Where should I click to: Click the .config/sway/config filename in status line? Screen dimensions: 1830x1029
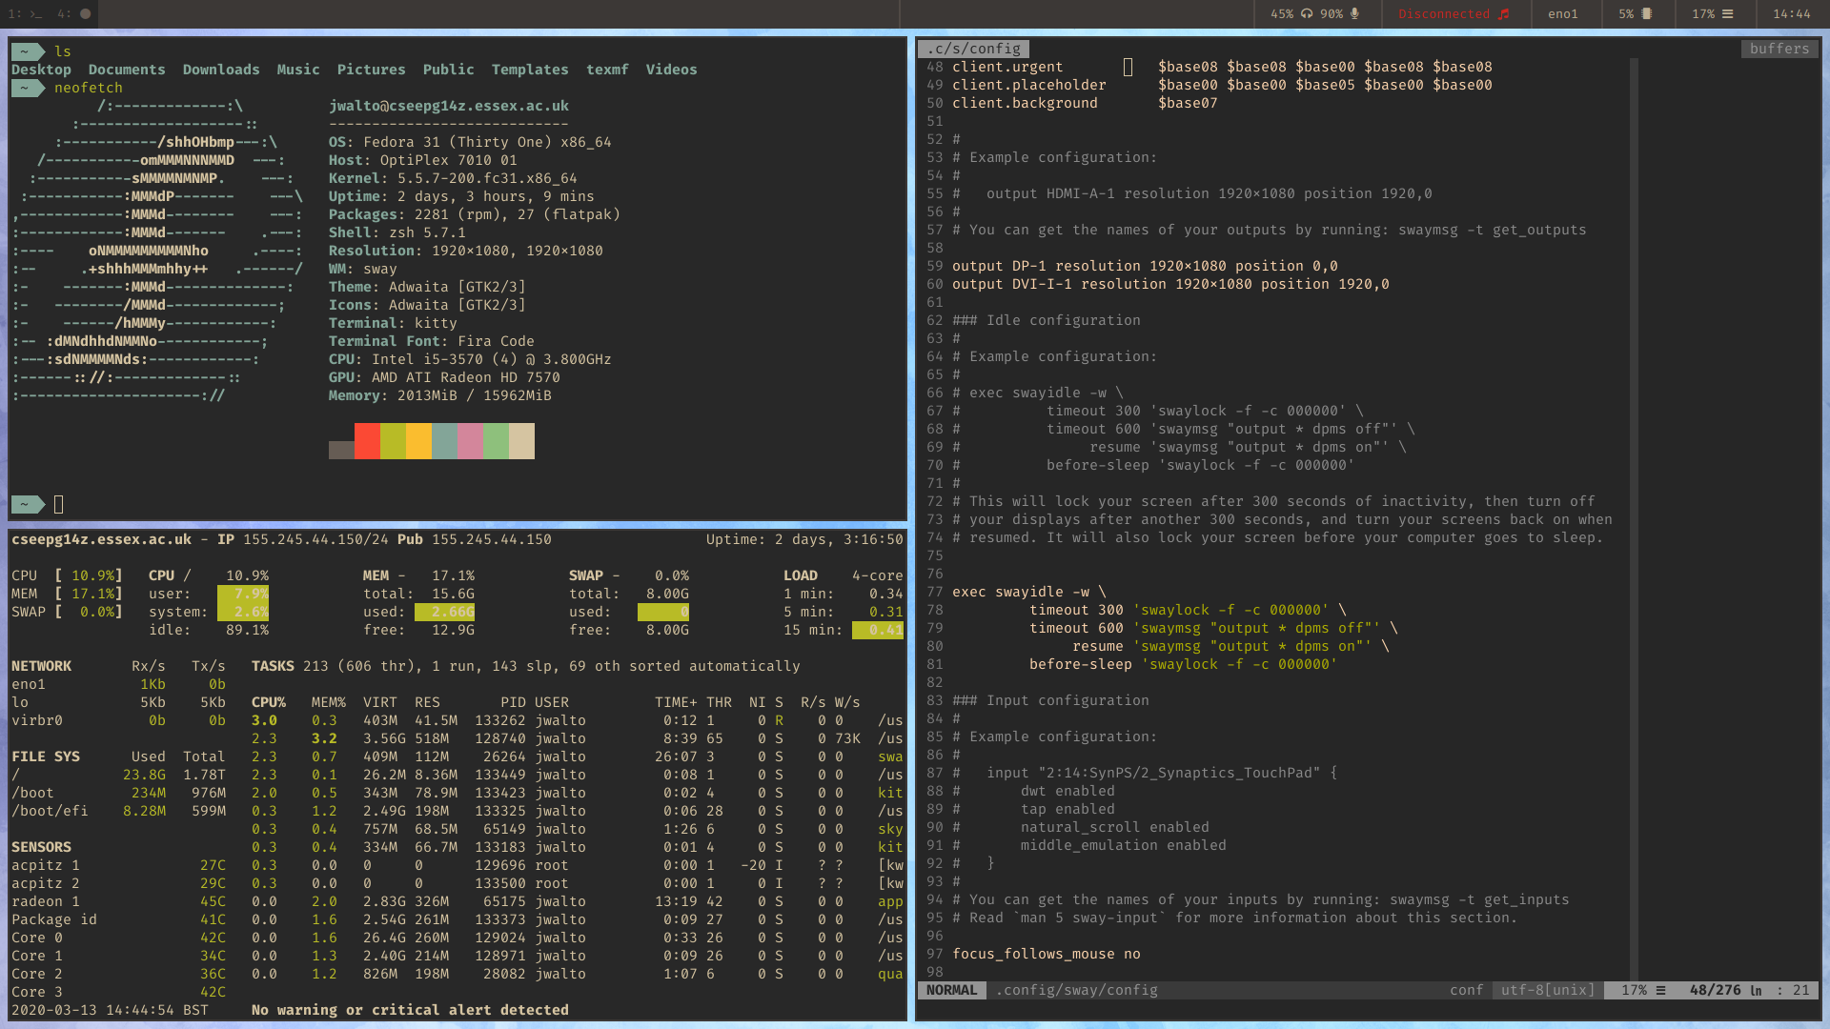[x=1077, y=991]
